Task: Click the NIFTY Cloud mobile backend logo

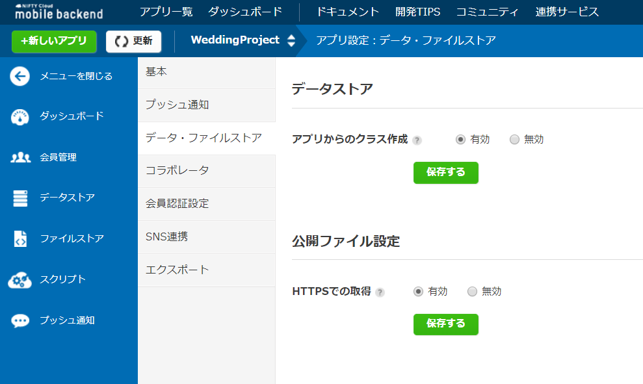Action: pyautogui.click(x=59, y=12)
